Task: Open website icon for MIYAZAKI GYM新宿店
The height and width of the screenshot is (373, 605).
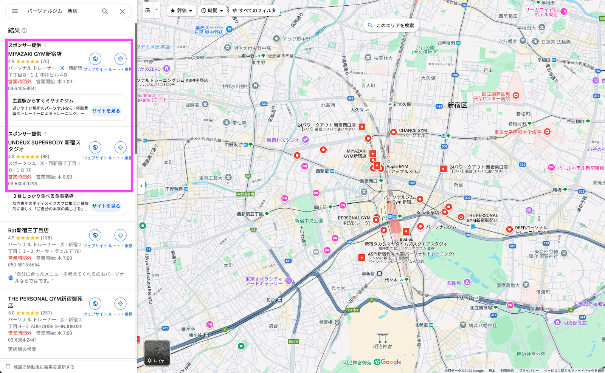Action: pyautogui.click(x=95, y=59)
